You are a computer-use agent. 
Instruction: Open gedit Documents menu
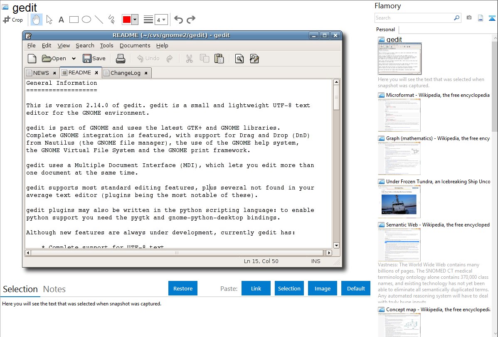click(x=135, y=45)
